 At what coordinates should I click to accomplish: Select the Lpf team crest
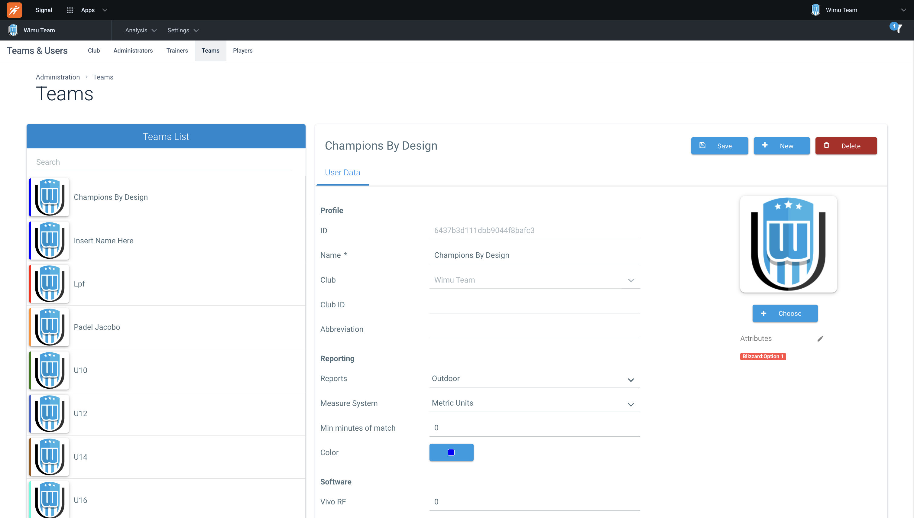point(50,283)
